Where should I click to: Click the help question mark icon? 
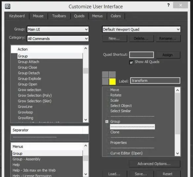click(168, 5)
